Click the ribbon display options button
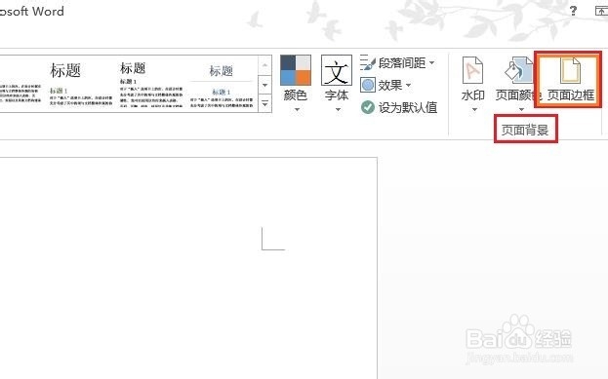608x379 pixels. (x=601, y=11)
